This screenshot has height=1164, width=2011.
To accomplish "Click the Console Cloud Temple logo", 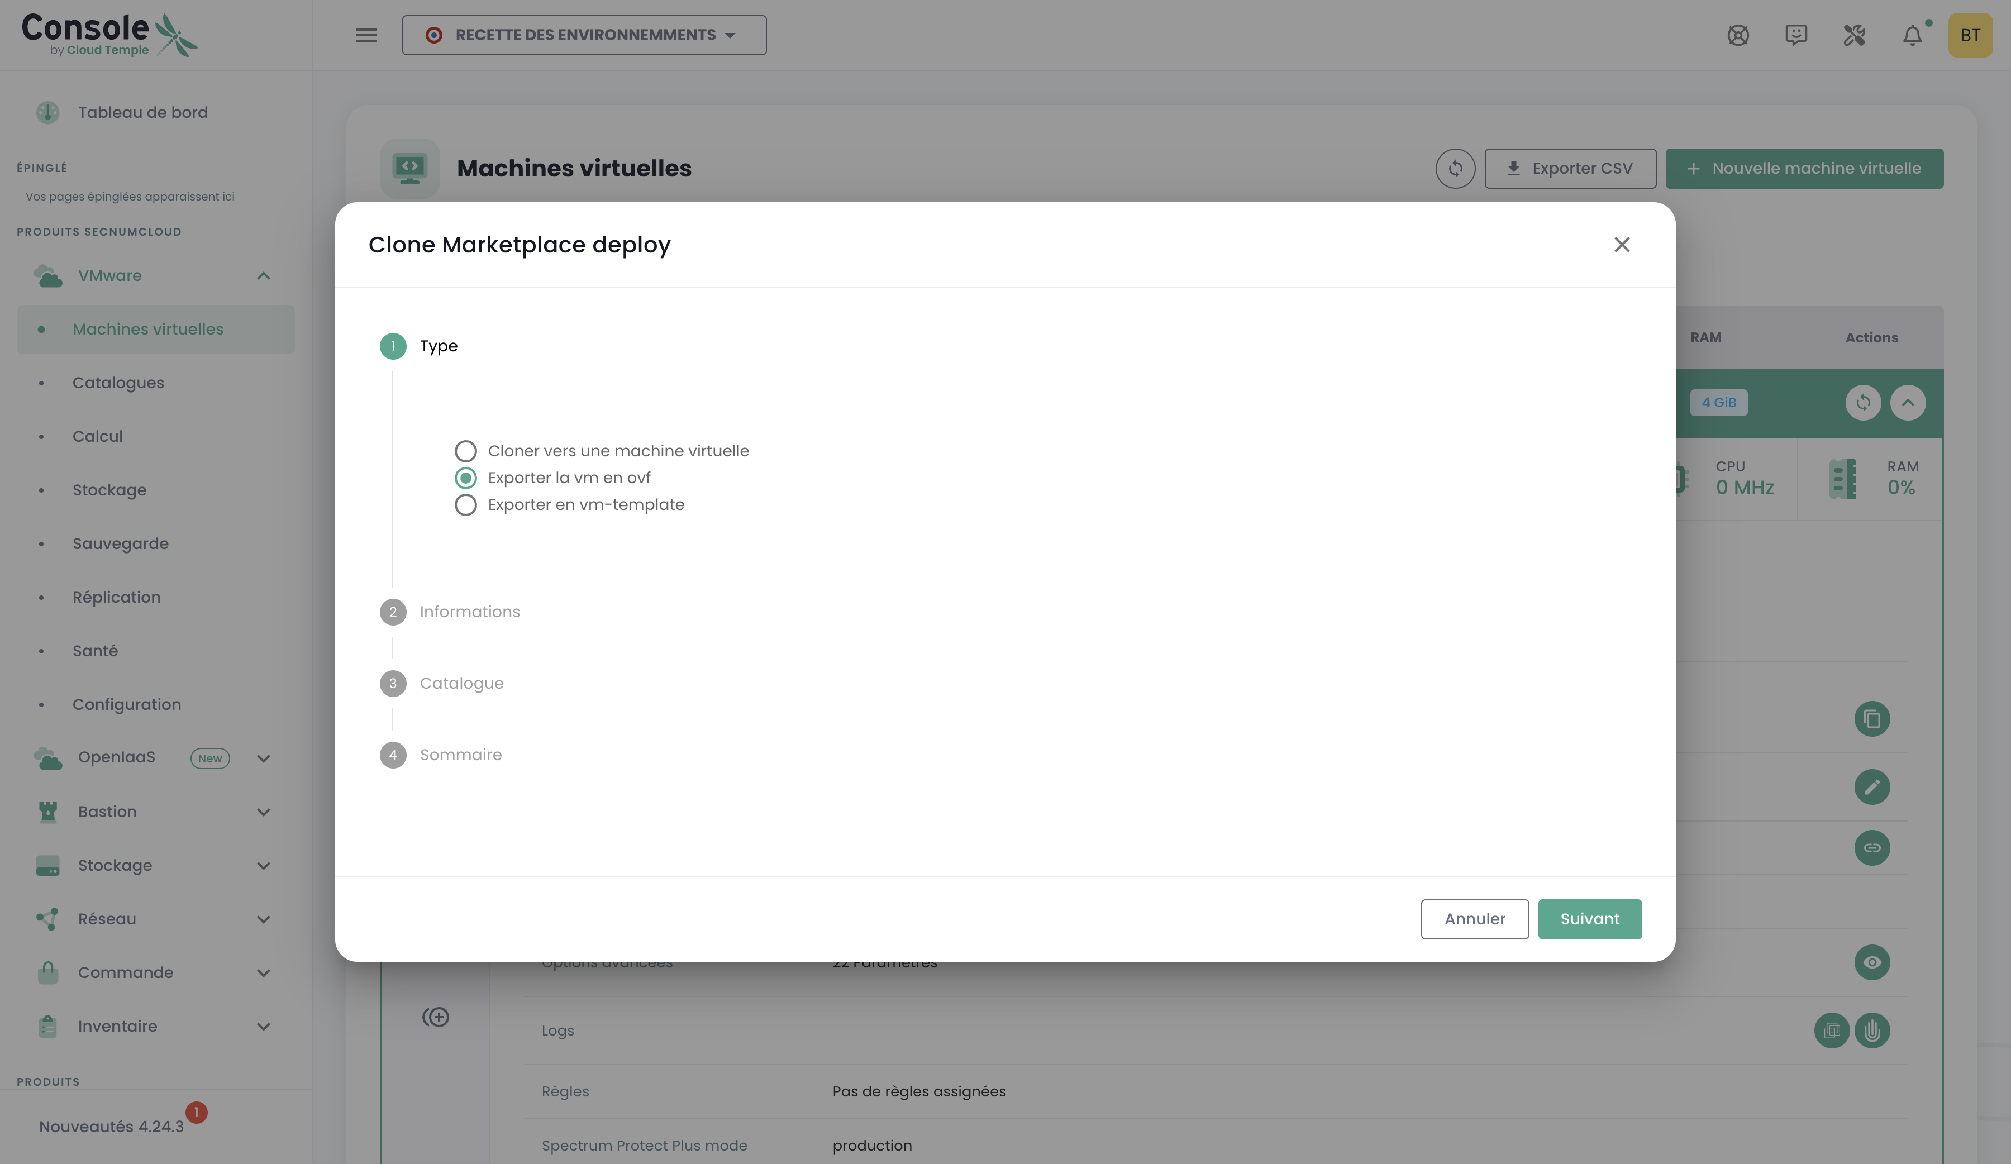I will pyautogui.click(x=108, y=35).
